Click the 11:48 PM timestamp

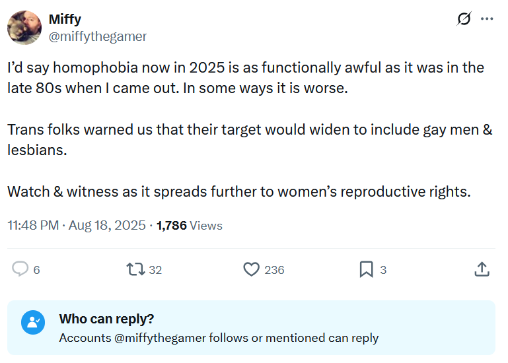coord(33,225)
